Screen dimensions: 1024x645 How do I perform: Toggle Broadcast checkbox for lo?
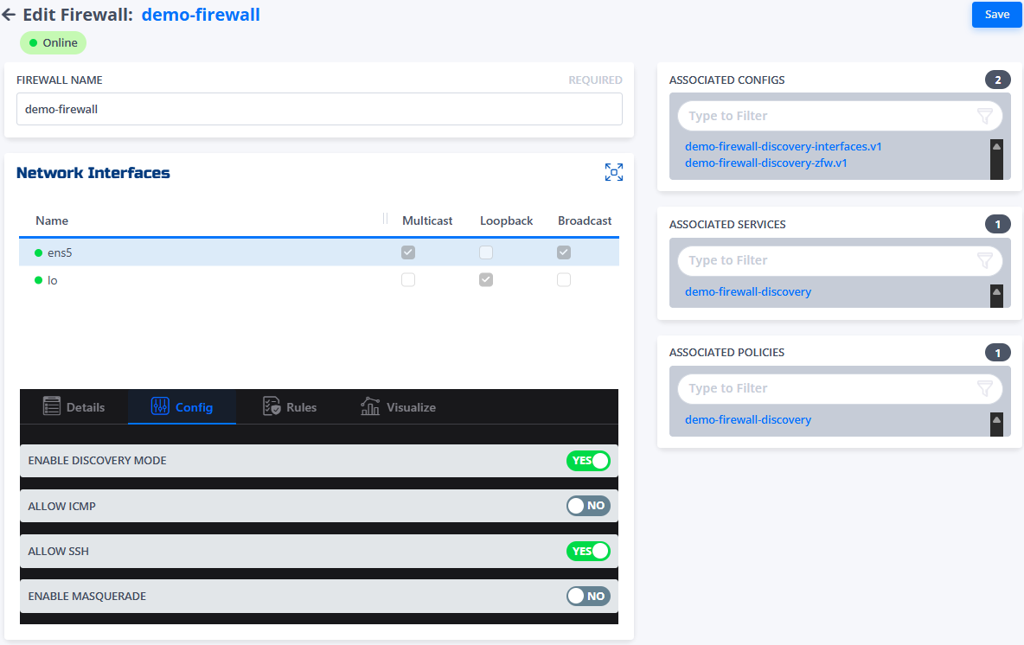pyautogui.click(x=564, y=280)
